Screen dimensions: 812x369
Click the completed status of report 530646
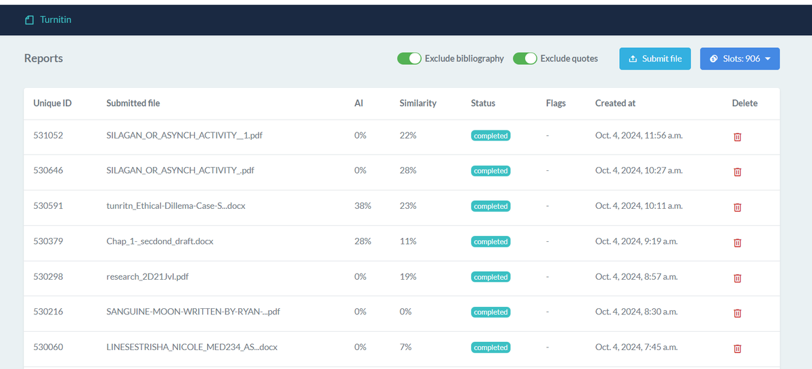491,171
